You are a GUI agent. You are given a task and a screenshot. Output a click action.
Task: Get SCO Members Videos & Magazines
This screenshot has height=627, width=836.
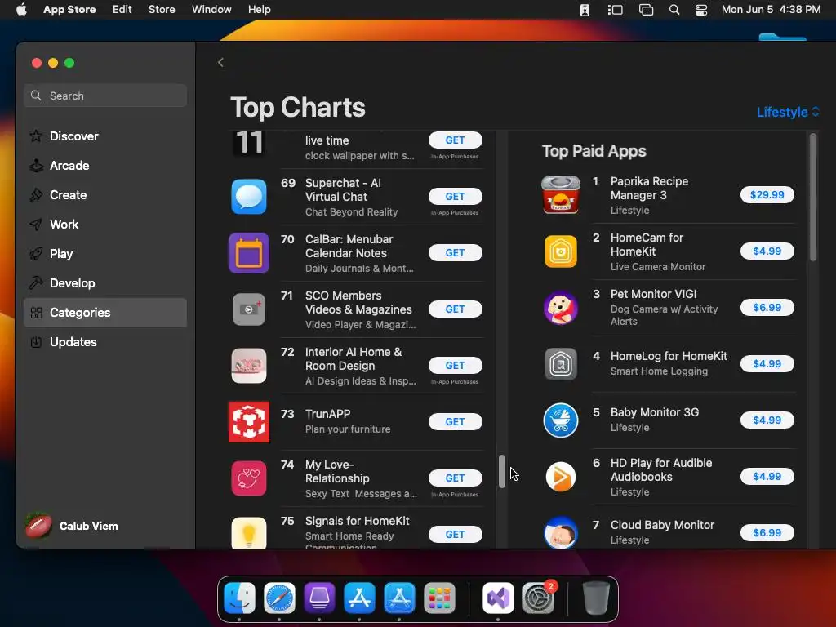coord(455,309)
